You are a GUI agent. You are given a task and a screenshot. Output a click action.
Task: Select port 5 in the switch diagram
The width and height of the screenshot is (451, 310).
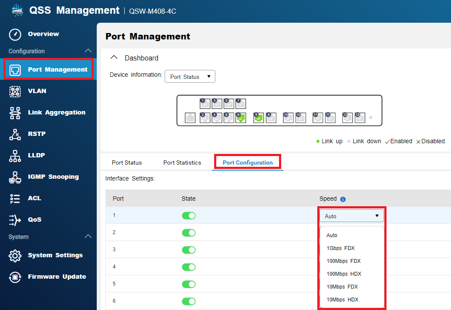(229, 103)
